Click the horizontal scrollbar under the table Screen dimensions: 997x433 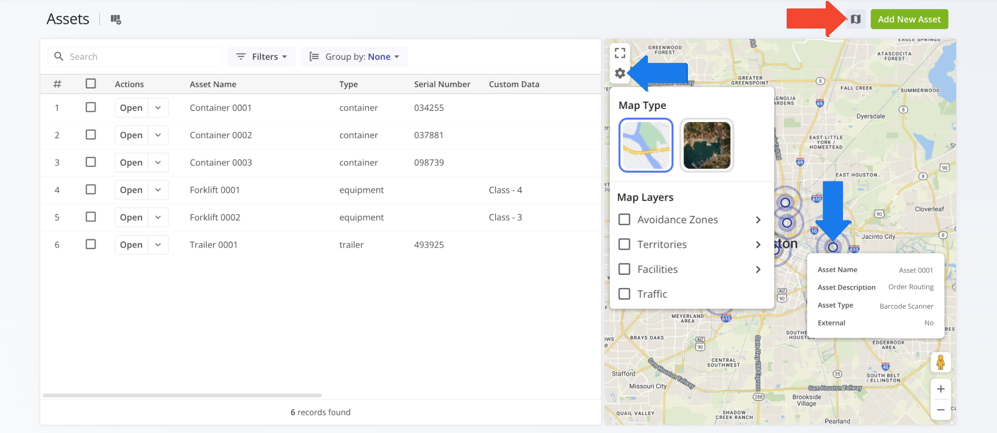point(182,395)
